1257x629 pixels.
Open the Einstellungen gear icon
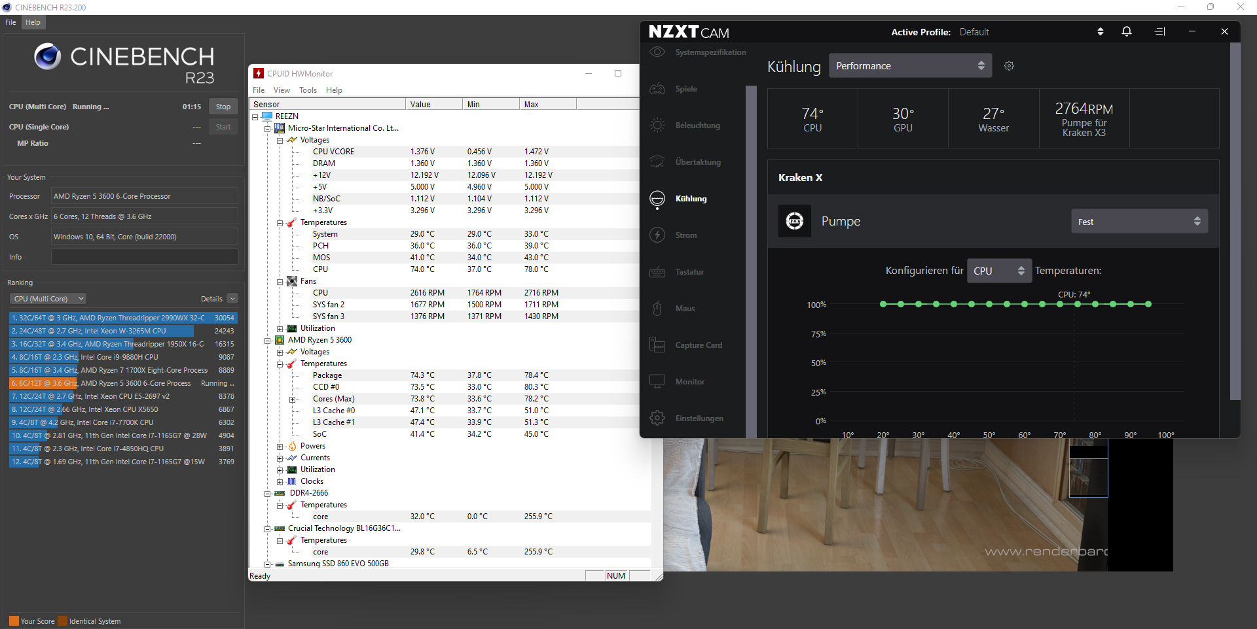[x=657, y=418]
